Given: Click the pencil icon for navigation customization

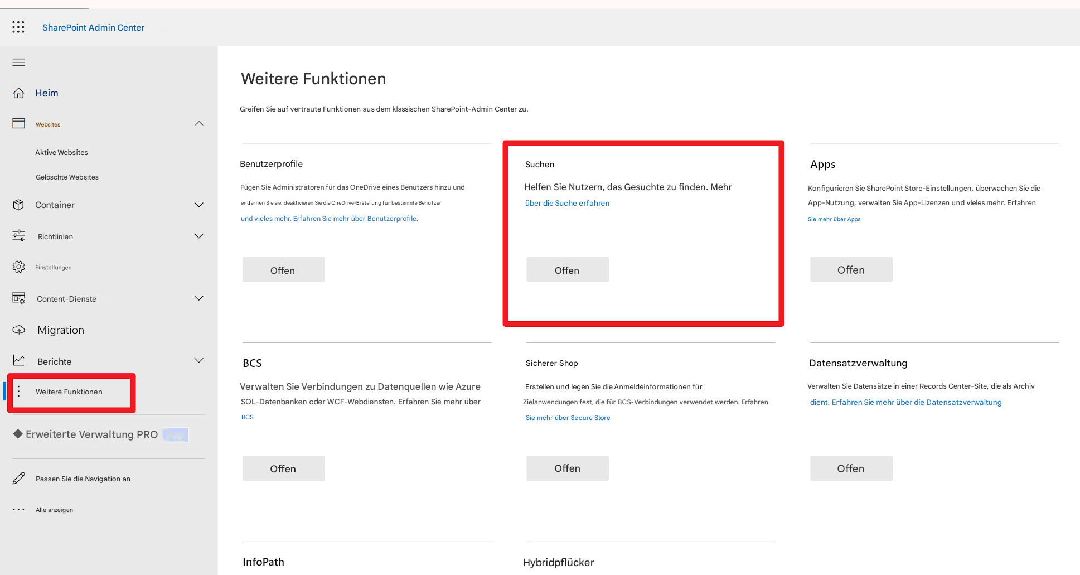Looking at the screenshot, I should pyautogui.click(x=19, y=479).
